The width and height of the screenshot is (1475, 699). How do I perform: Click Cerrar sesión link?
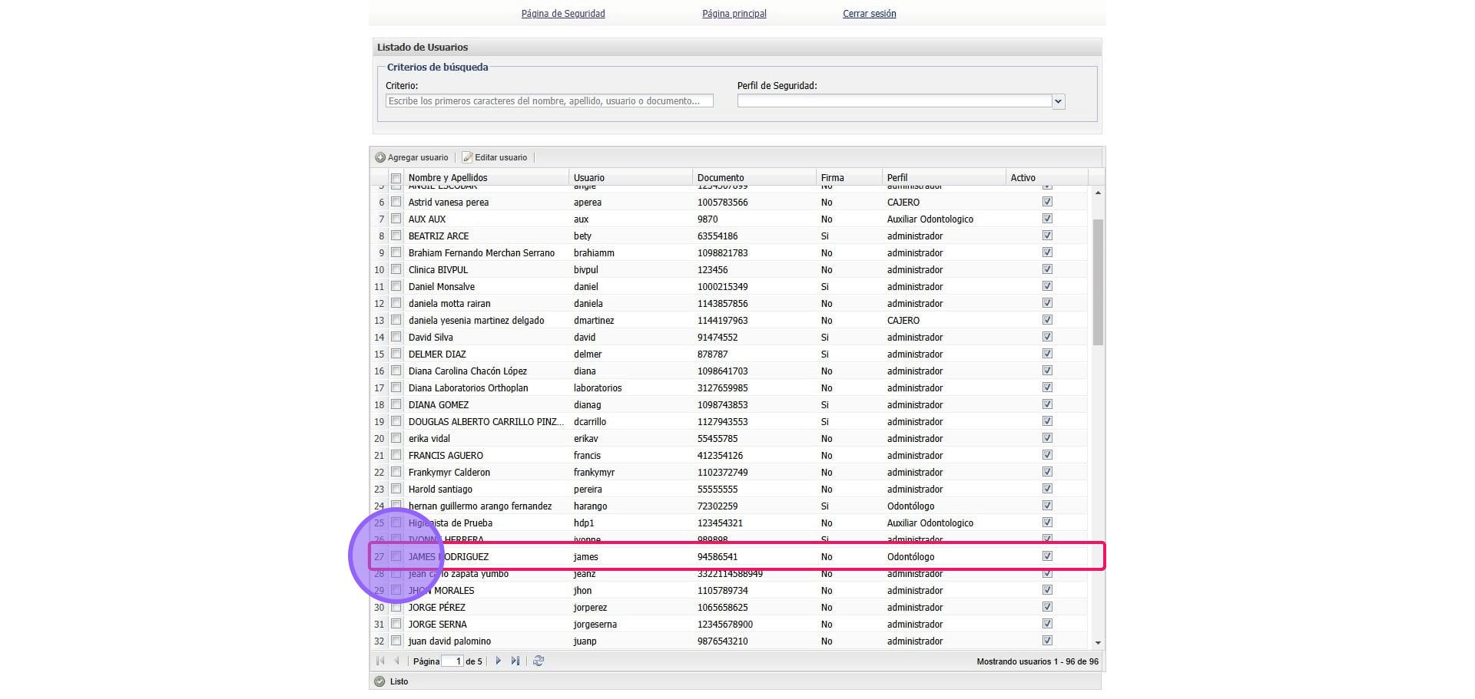[x=869, y=14]
